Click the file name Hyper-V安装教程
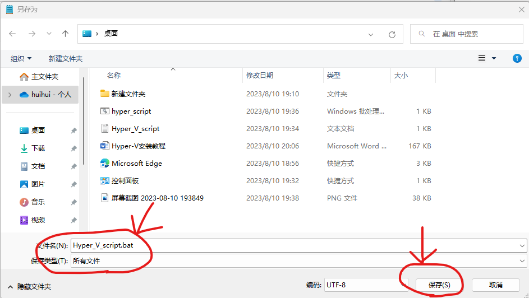Viewport: 529px width, 298px height. pos(139,146)
